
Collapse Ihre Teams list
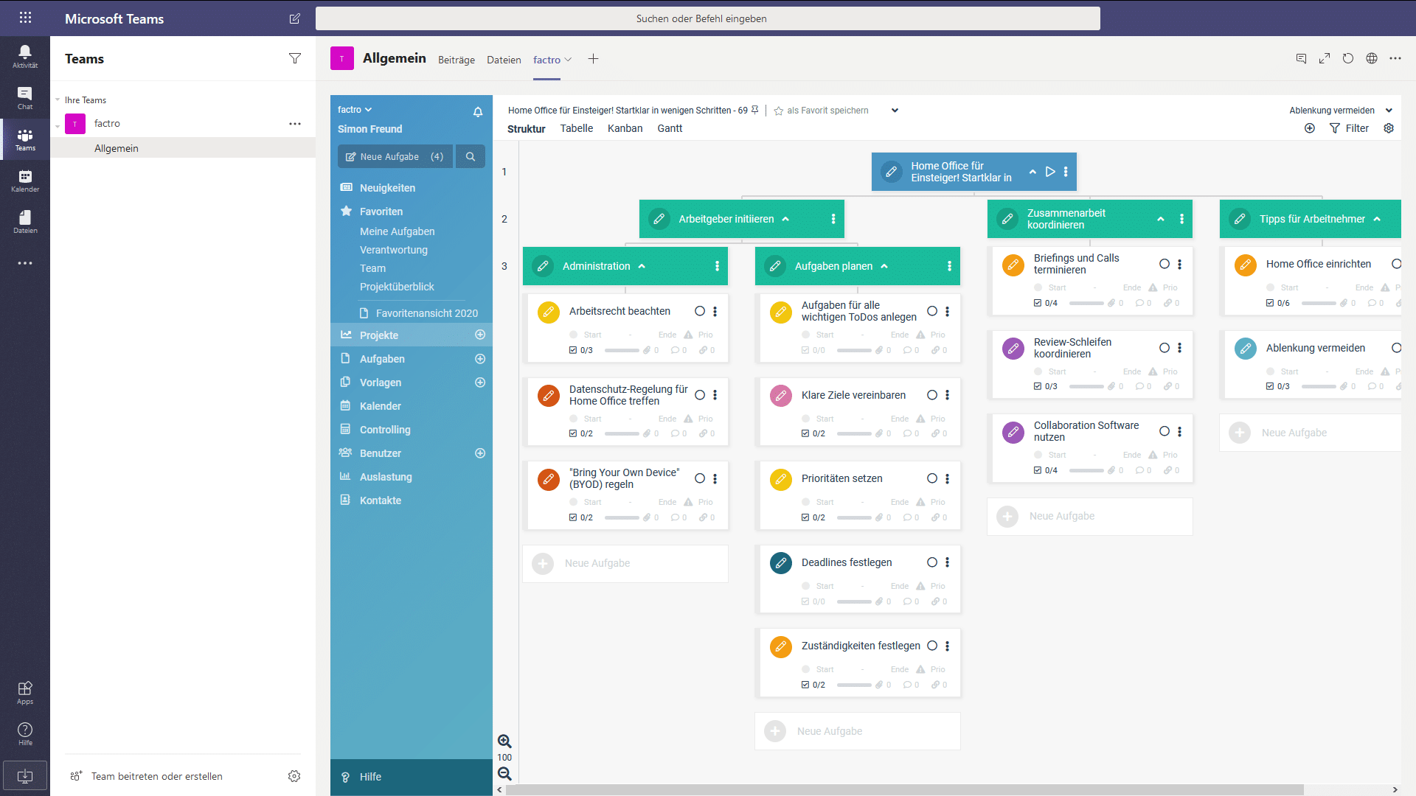[58, 99]
